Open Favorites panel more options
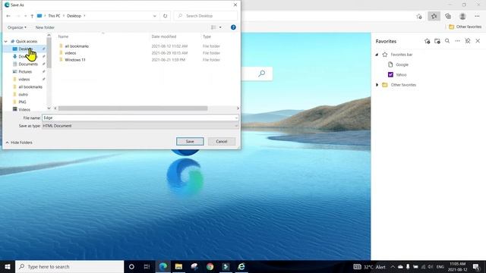Viewport: 486px width, 273px height. tap(457, 41)
